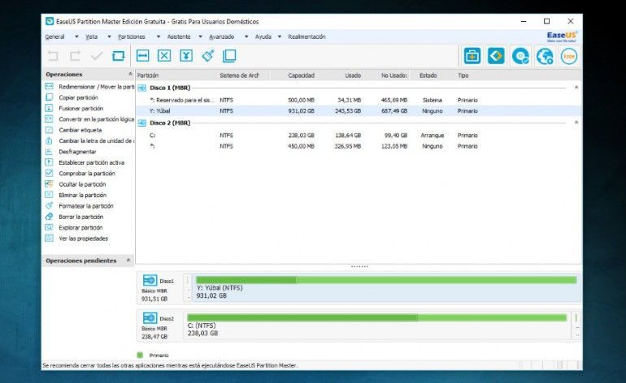Open the data recovery toolkit icon
This screenshot has width=626, height=383.
click(x=472, y=56)
